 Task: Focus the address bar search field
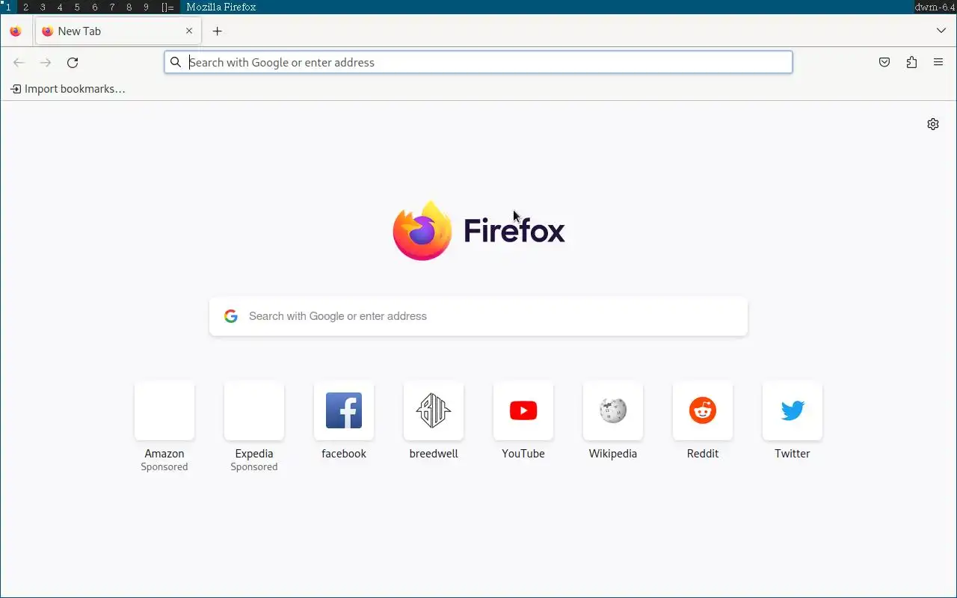(478, 62)
